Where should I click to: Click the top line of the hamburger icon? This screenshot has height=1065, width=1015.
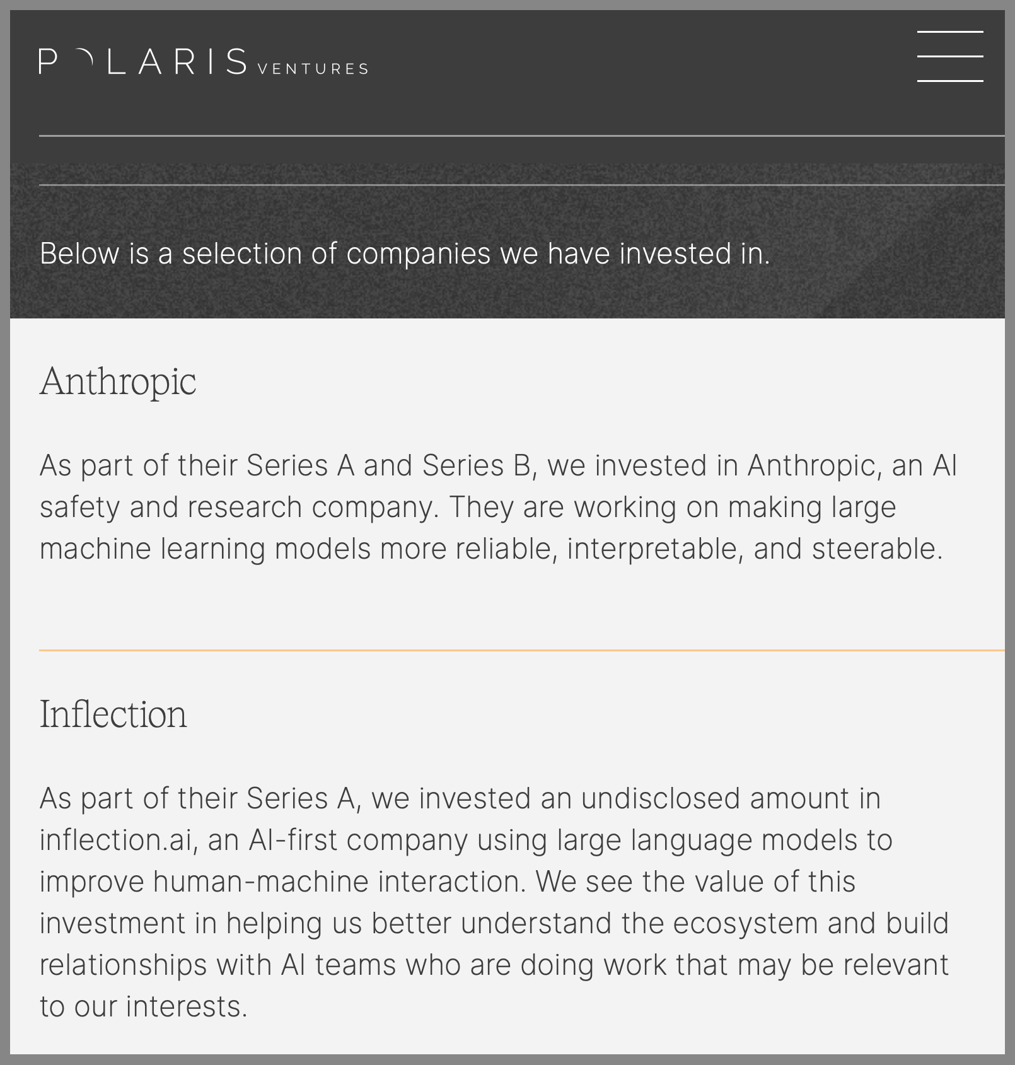point(950,32)
